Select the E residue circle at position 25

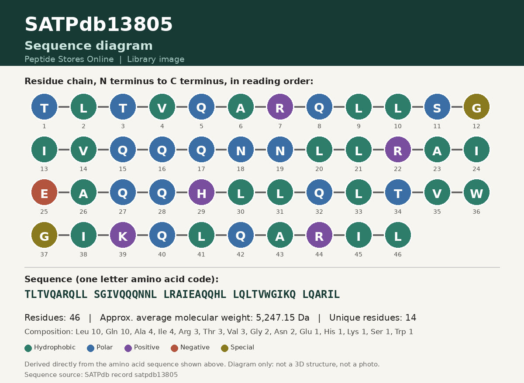coord(44,192)
